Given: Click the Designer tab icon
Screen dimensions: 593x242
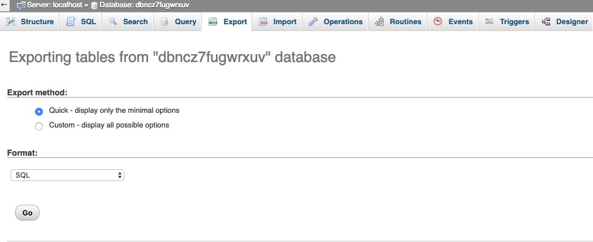Looking at the screenshot, I should coord(546,21).
